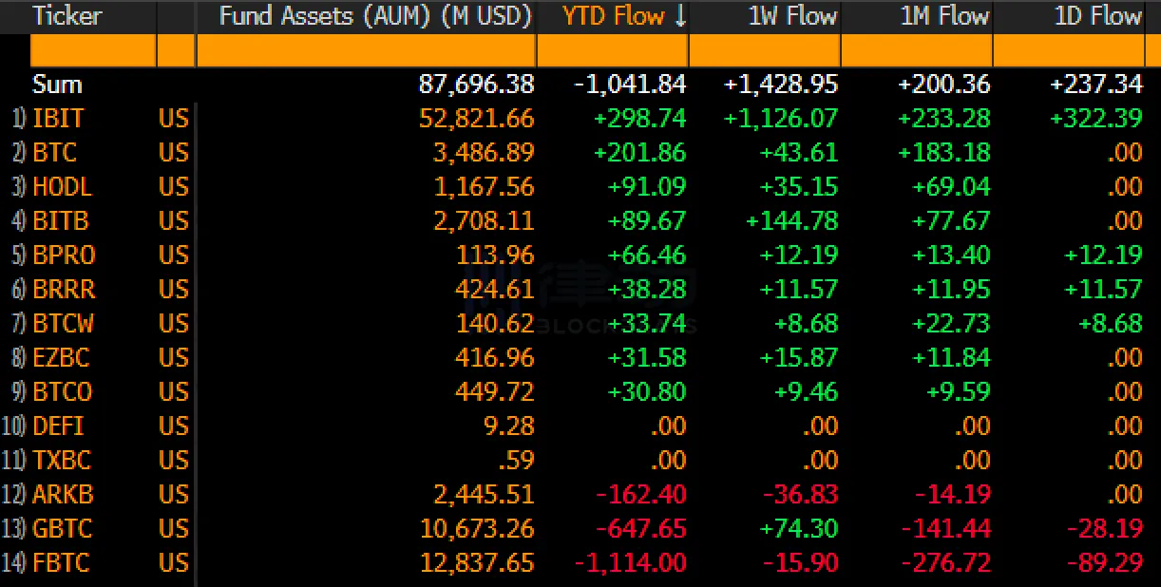The height and width of the screenshot is (587, 1161).
Task: Select the FBTC ticker
Action: (x=59, y=563)
